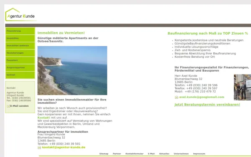
Task: Click the Agentur Kunde house logo
Action: coord(20,15)
